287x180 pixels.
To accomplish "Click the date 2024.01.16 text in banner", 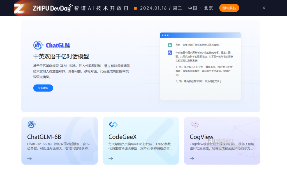I will pos(153,8).
